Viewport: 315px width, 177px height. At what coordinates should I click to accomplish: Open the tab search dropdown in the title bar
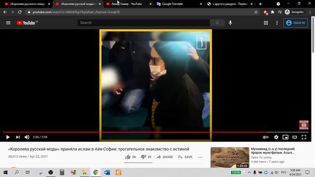(278, 4)
